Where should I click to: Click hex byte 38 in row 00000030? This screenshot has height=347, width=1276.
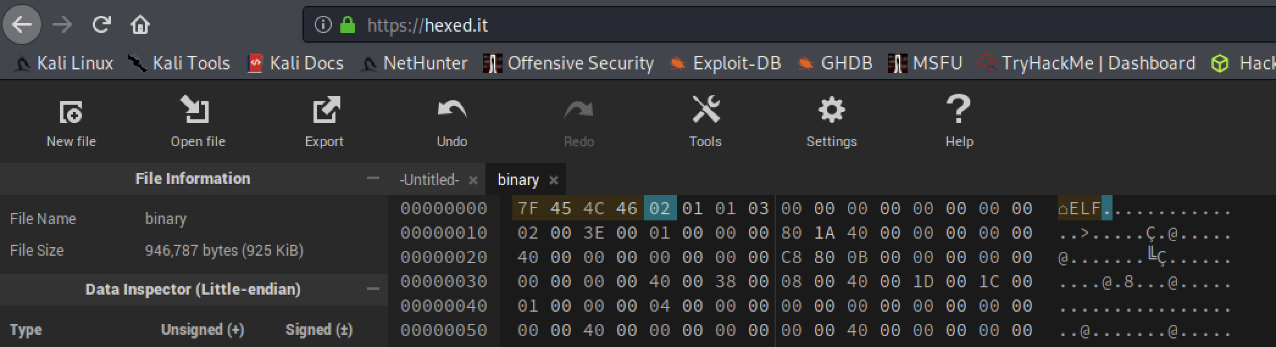click(x=726, y=282)
